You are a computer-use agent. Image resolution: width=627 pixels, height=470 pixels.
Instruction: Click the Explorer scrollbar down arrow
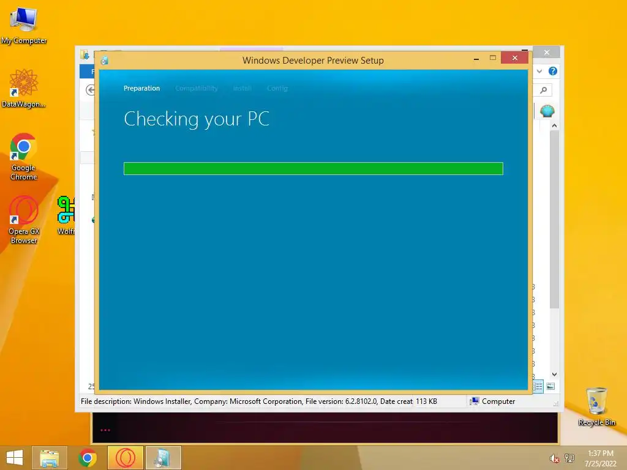pos(554,375)
